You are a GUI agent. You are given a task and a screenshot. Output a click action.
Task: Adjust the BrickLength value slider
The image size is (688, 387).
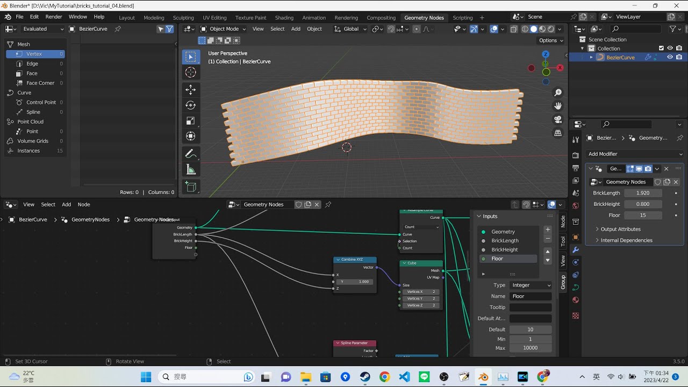643,193
